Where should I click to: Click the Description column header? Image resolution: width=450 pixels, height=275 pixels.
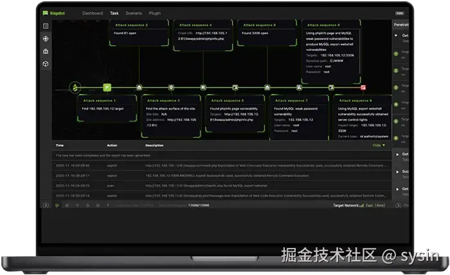[x=154, y=146]
